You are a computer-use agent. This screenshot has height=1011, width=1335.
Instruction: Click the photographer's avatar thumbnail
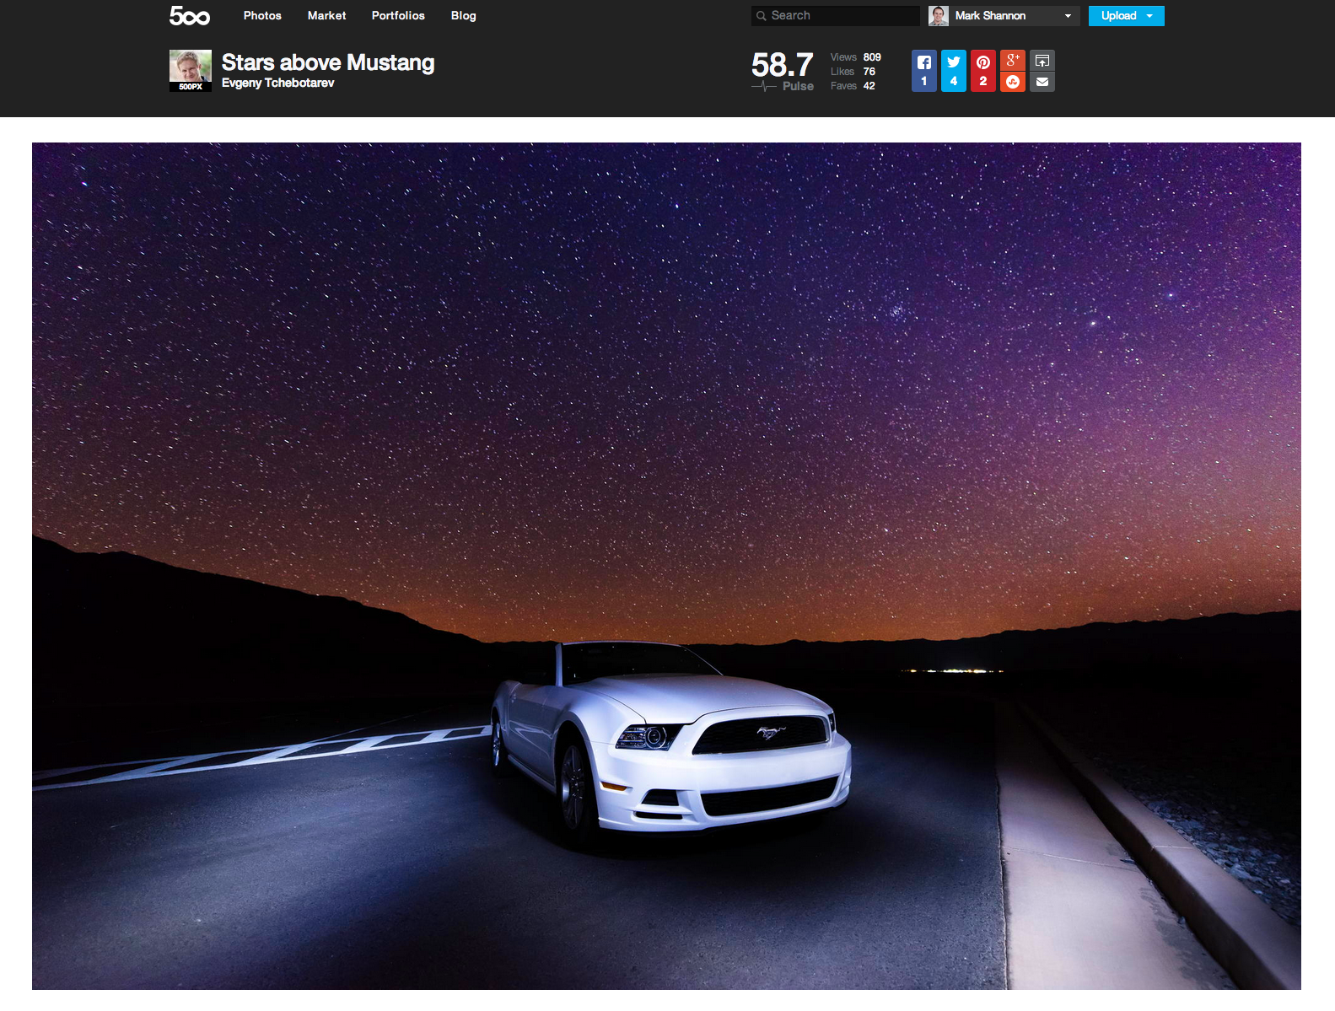(x=190, y=70)
